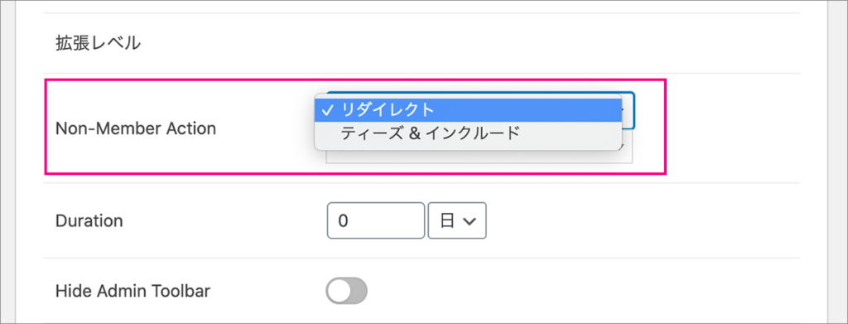848x324 pixels.
Task: Click the 拡張レベル heading
Action: [x=98, y=43]
